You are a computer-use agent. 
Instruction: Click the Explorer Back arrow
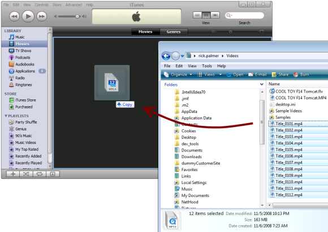coord(166,56)
